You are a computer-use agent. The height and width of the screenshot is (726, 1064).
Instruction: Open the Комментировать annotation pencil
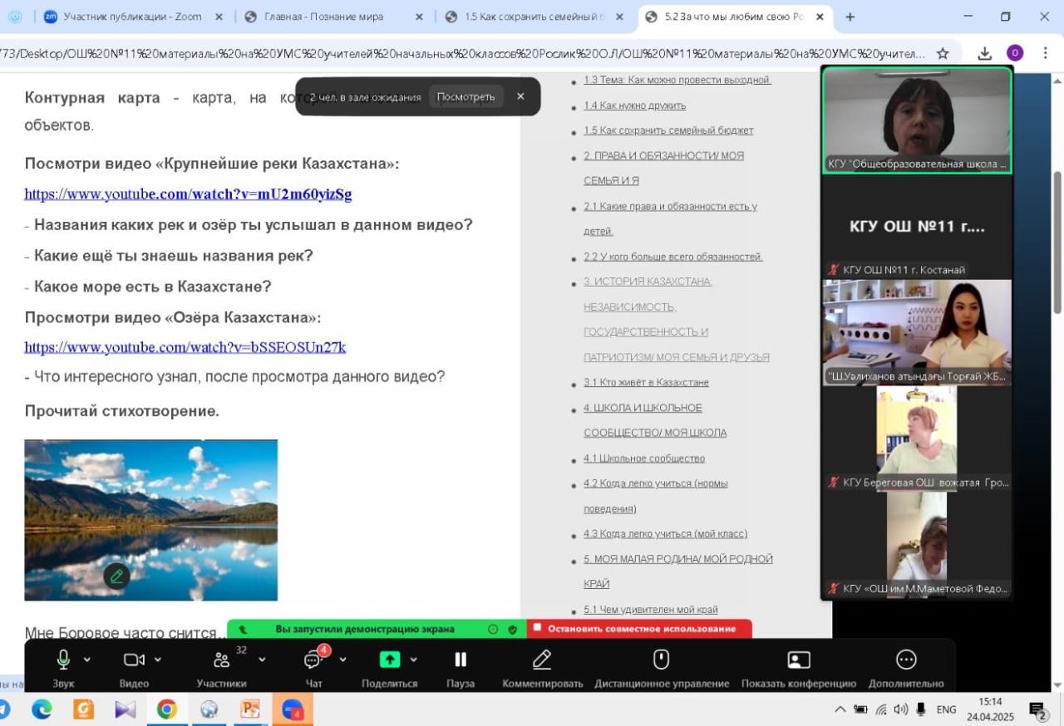(x=542, y=660)
